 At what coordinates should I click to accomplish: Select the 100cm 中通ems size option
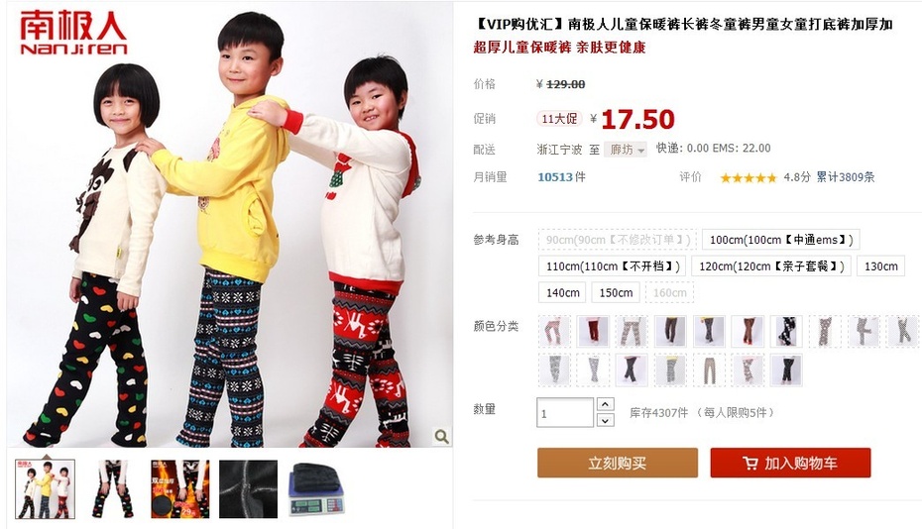(x=781, y=240)
